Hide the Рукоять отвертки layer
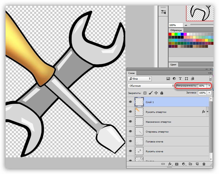219x174 pixels. 130,112
